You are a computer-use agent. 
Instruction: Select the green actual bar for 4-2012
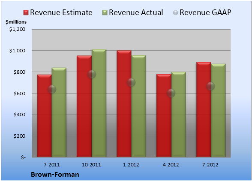tap(178, 115)
